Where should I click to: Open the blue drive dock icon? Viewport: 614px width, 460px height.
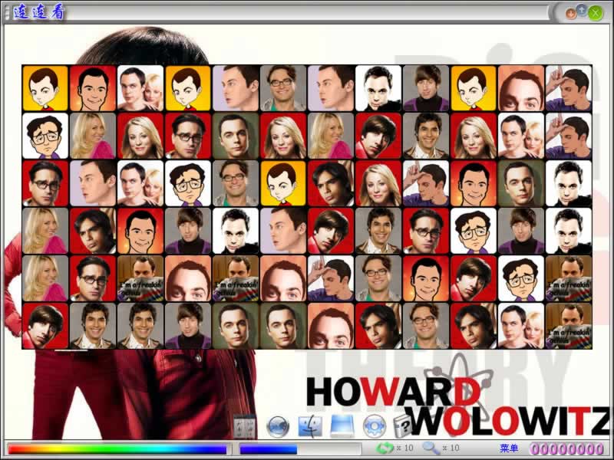(342, 426)
